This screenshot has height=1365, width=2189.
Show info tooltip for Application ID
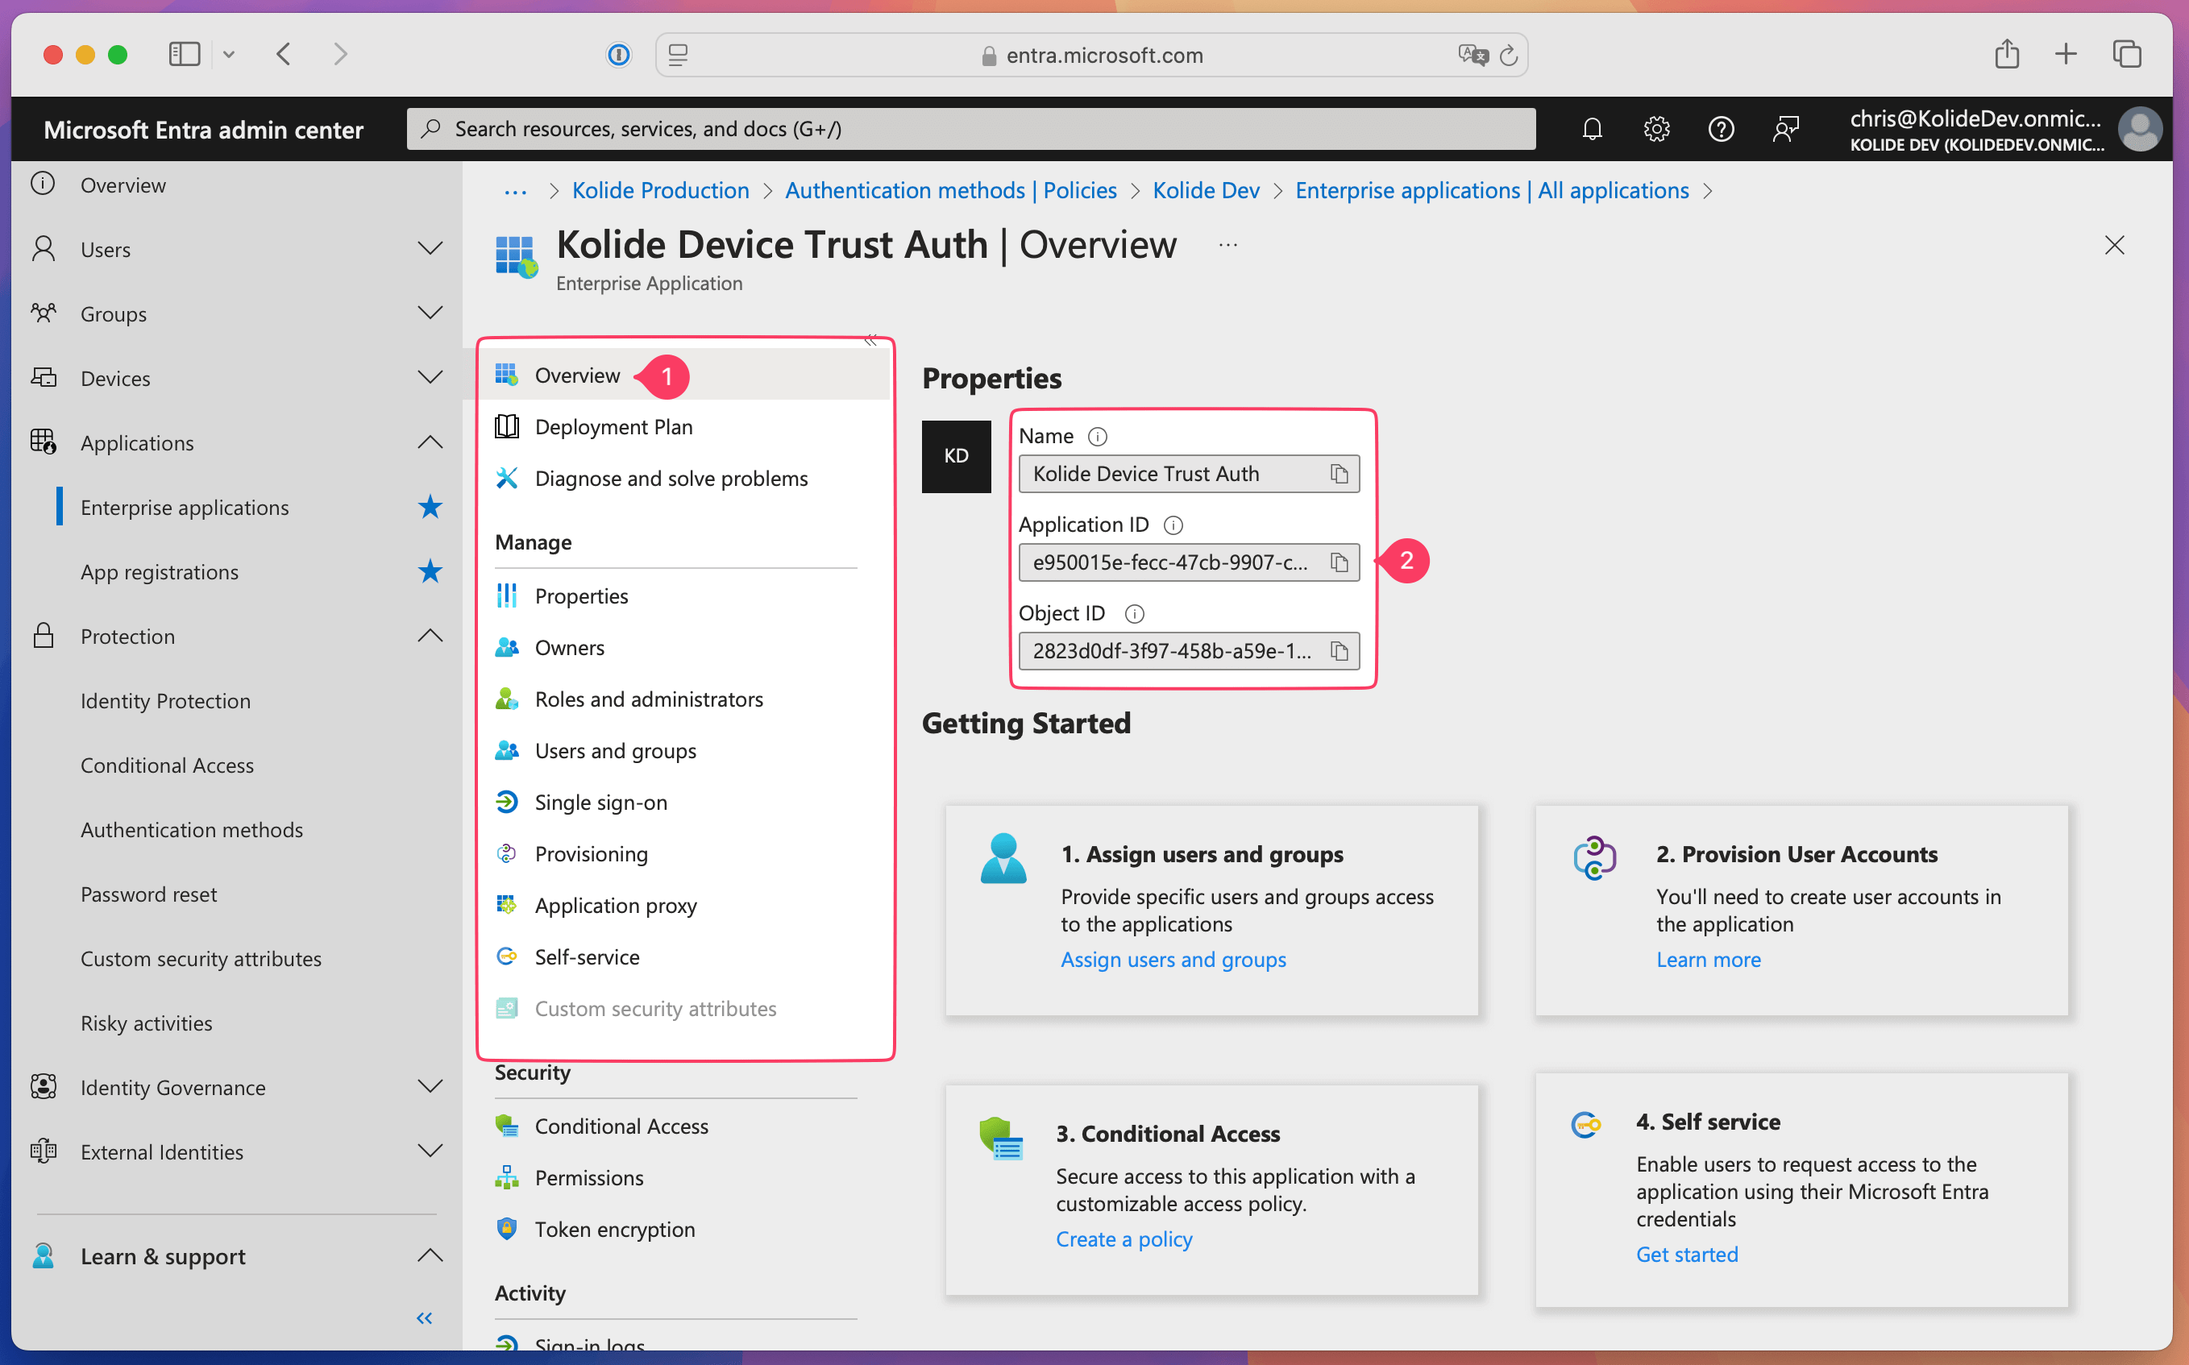[1173, 525]
